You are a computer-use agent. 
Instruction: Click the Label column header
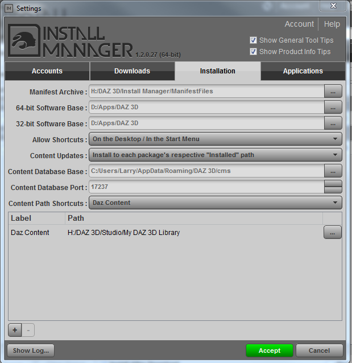[x=37, y=218]
